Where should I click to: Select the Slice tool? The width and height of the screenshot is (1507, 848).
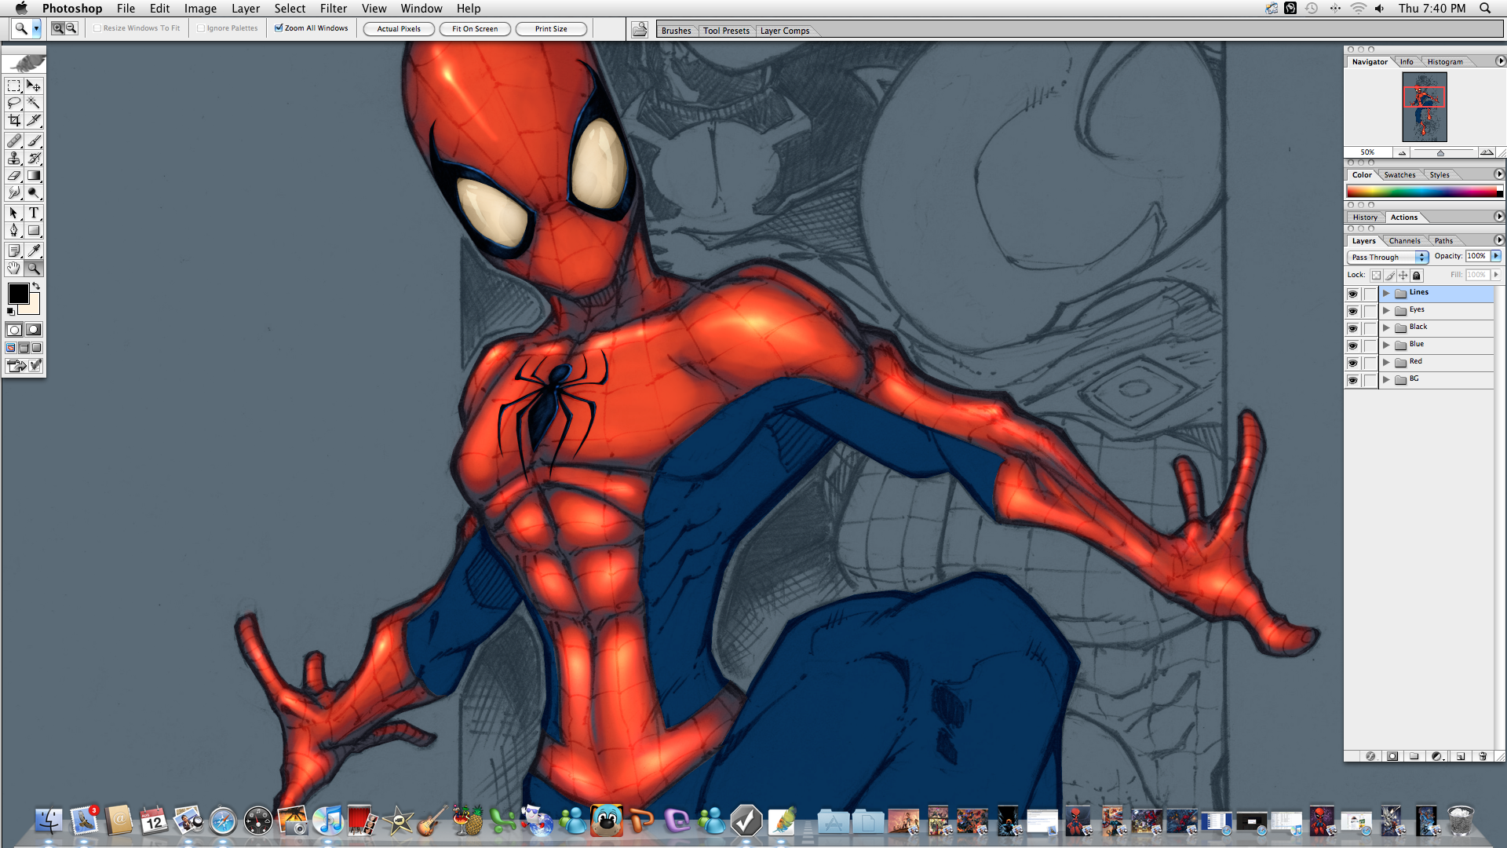(x=34, y=120)
